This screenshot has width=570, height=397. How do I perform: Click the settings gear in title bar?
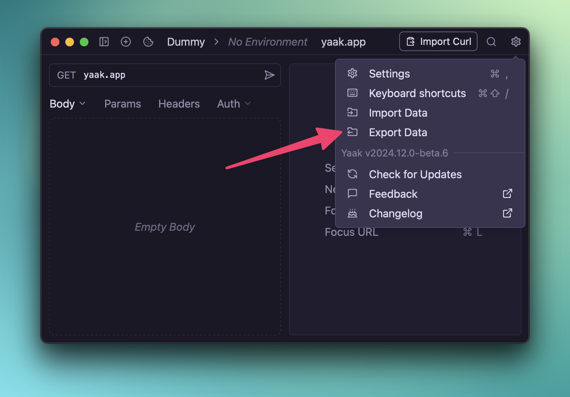pos(516,42)
